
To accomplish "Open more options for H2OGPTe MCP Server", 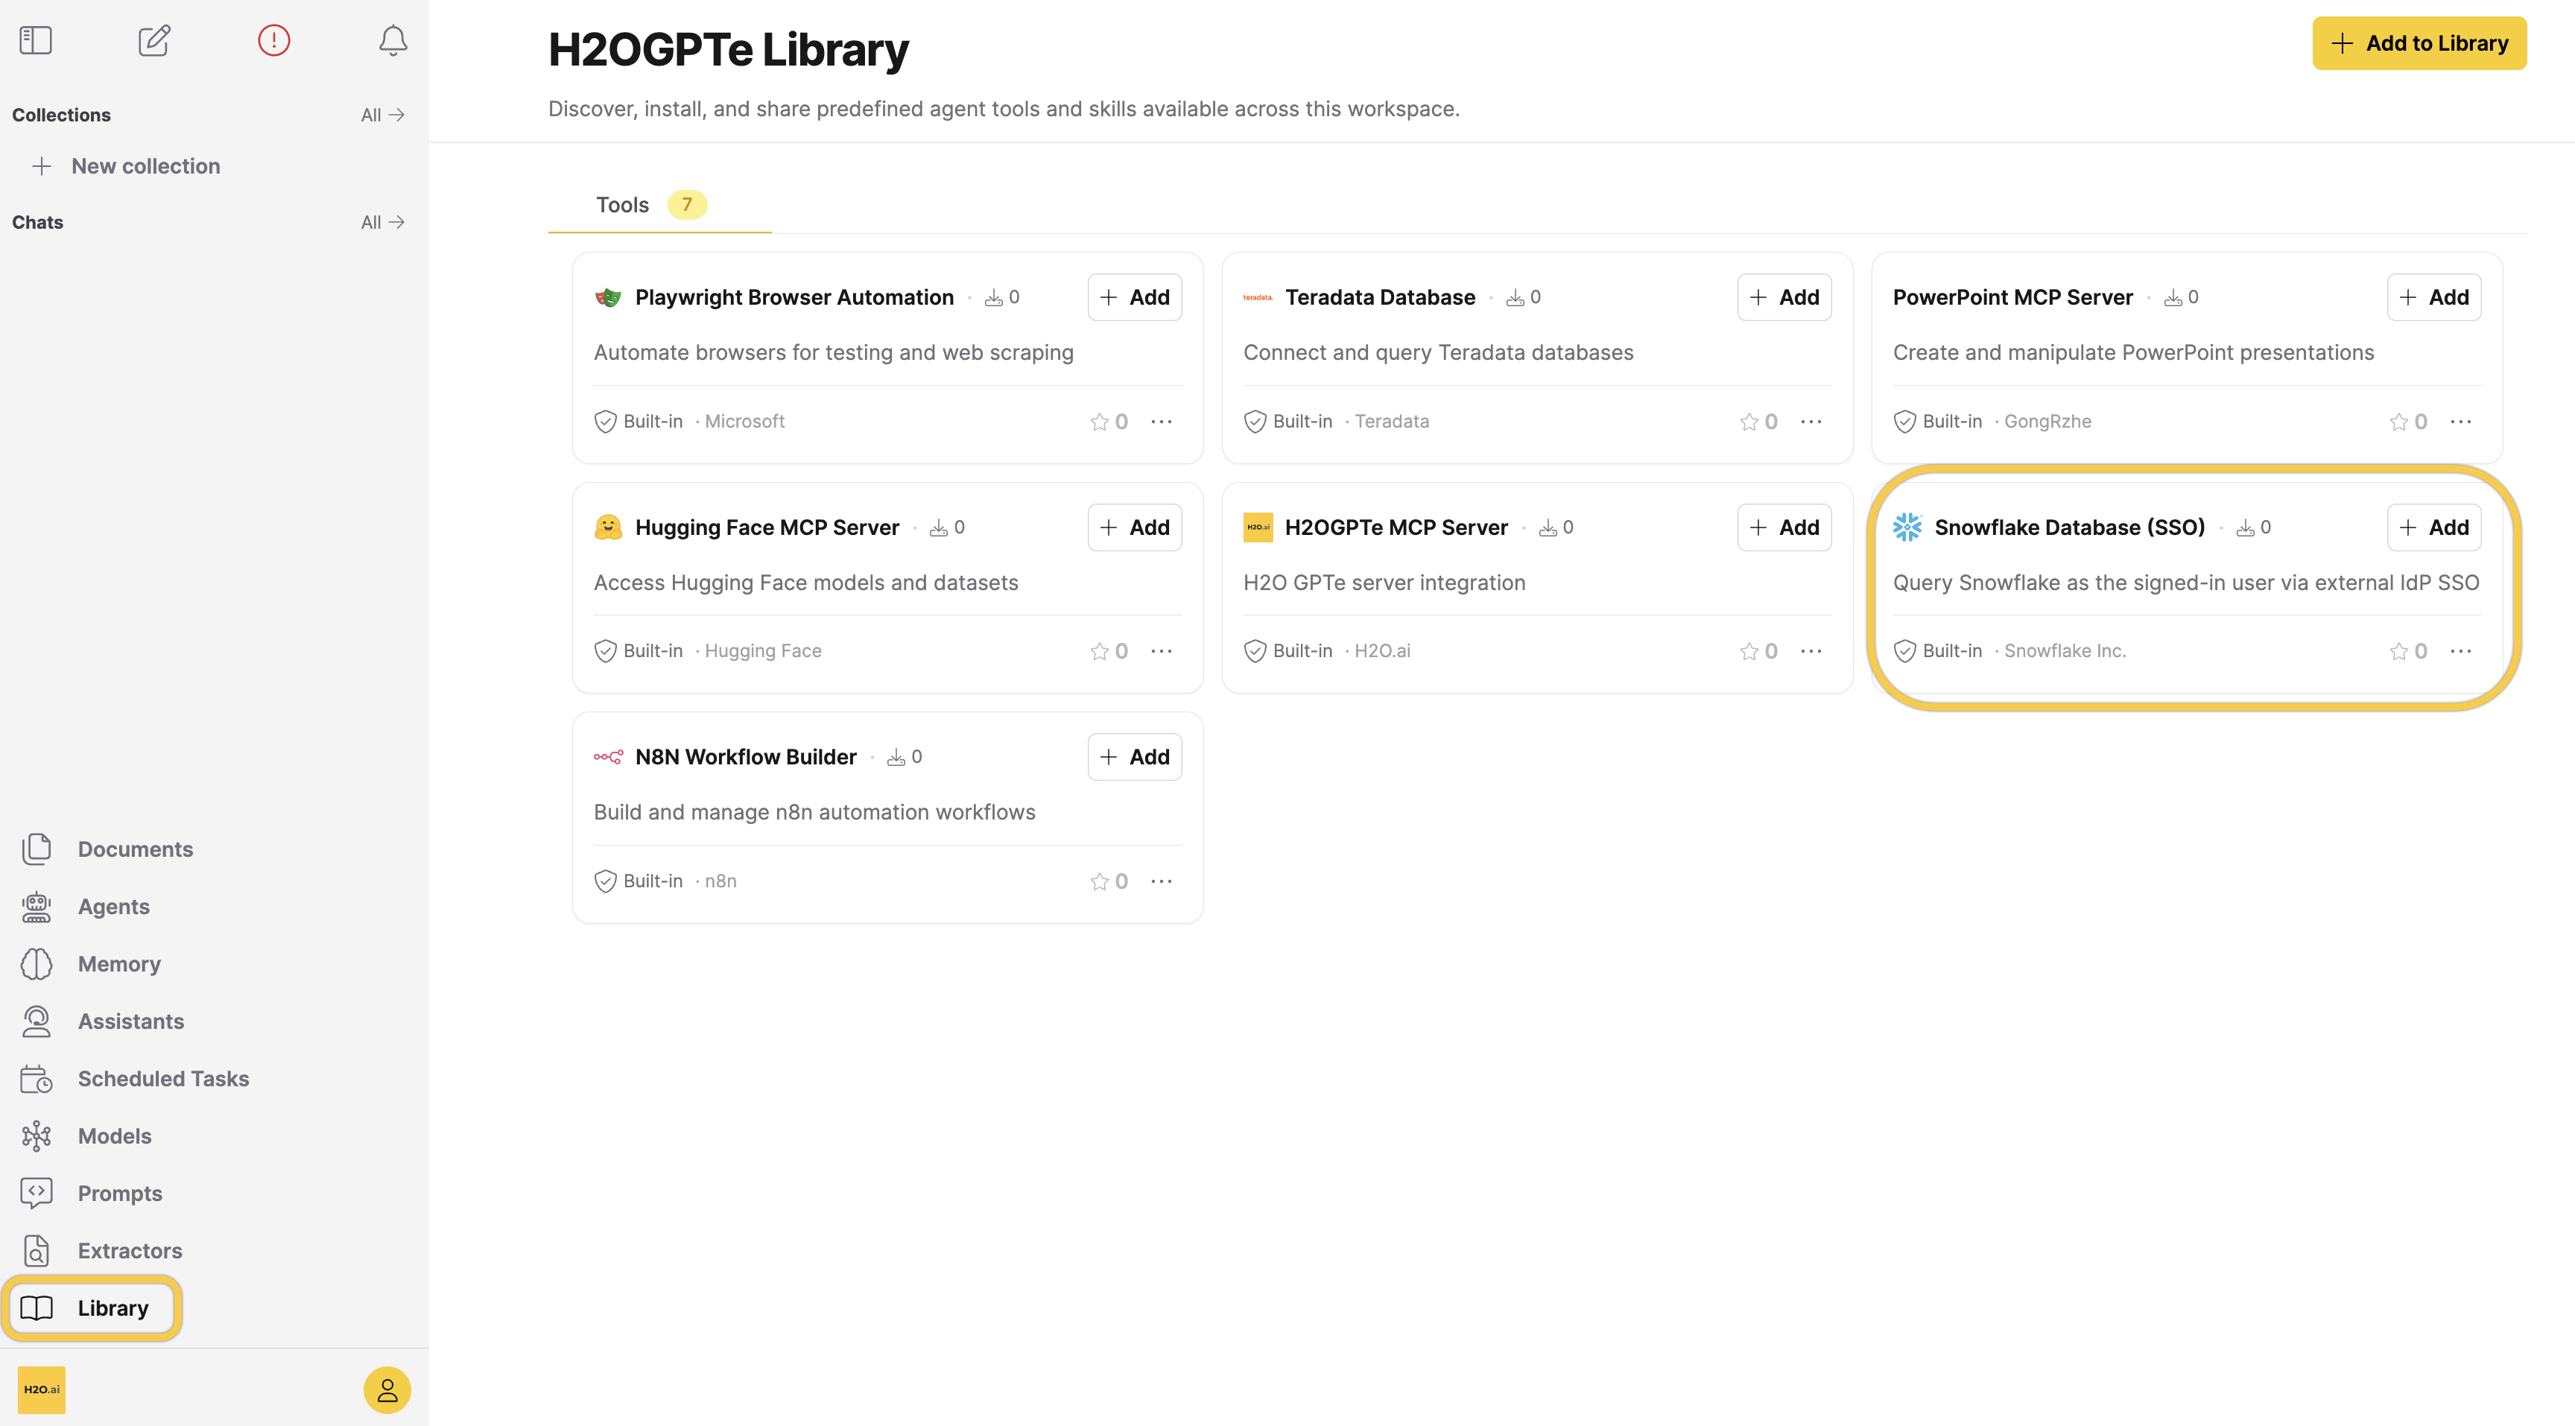I will click(1811, 652).
